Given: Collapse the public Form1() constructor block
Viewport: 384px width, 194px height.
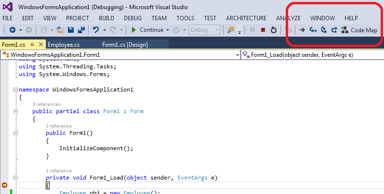Looking at the screenshot, I should [x=16, y=133].
